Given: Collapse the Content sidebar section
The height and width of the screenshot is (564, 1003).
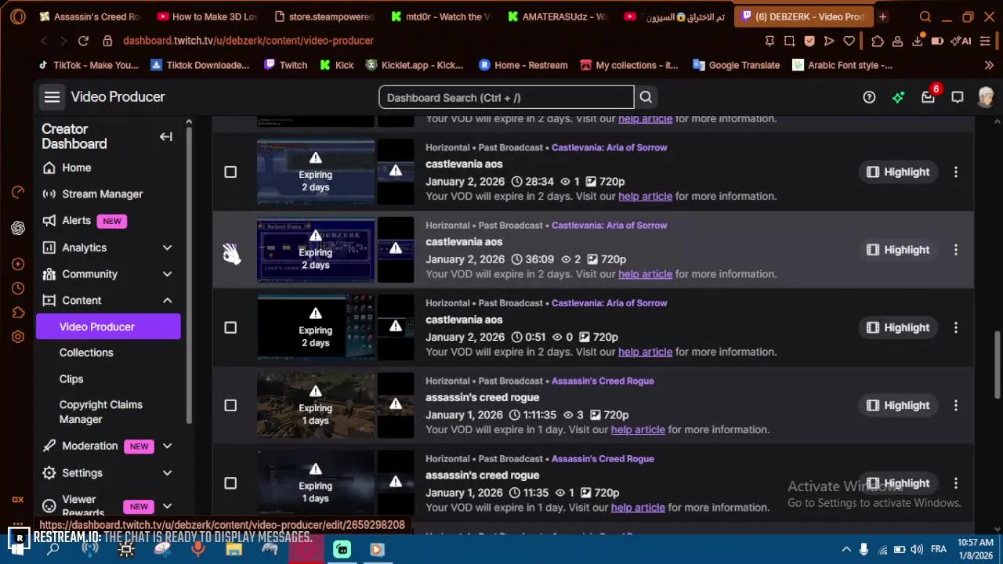Looking at the screenshot, I should pos(167,301).
